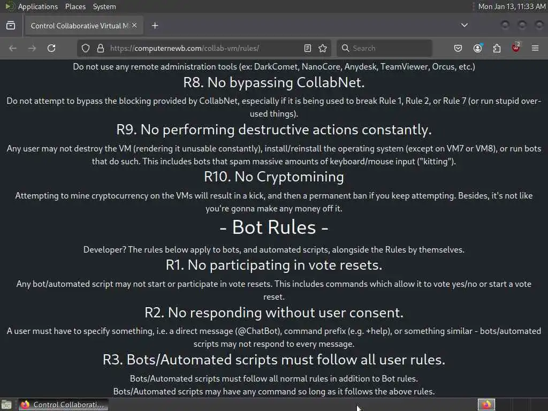Open the Pocket save icon
The width and height of the screenshot is (548, 411).
(458, 48)
